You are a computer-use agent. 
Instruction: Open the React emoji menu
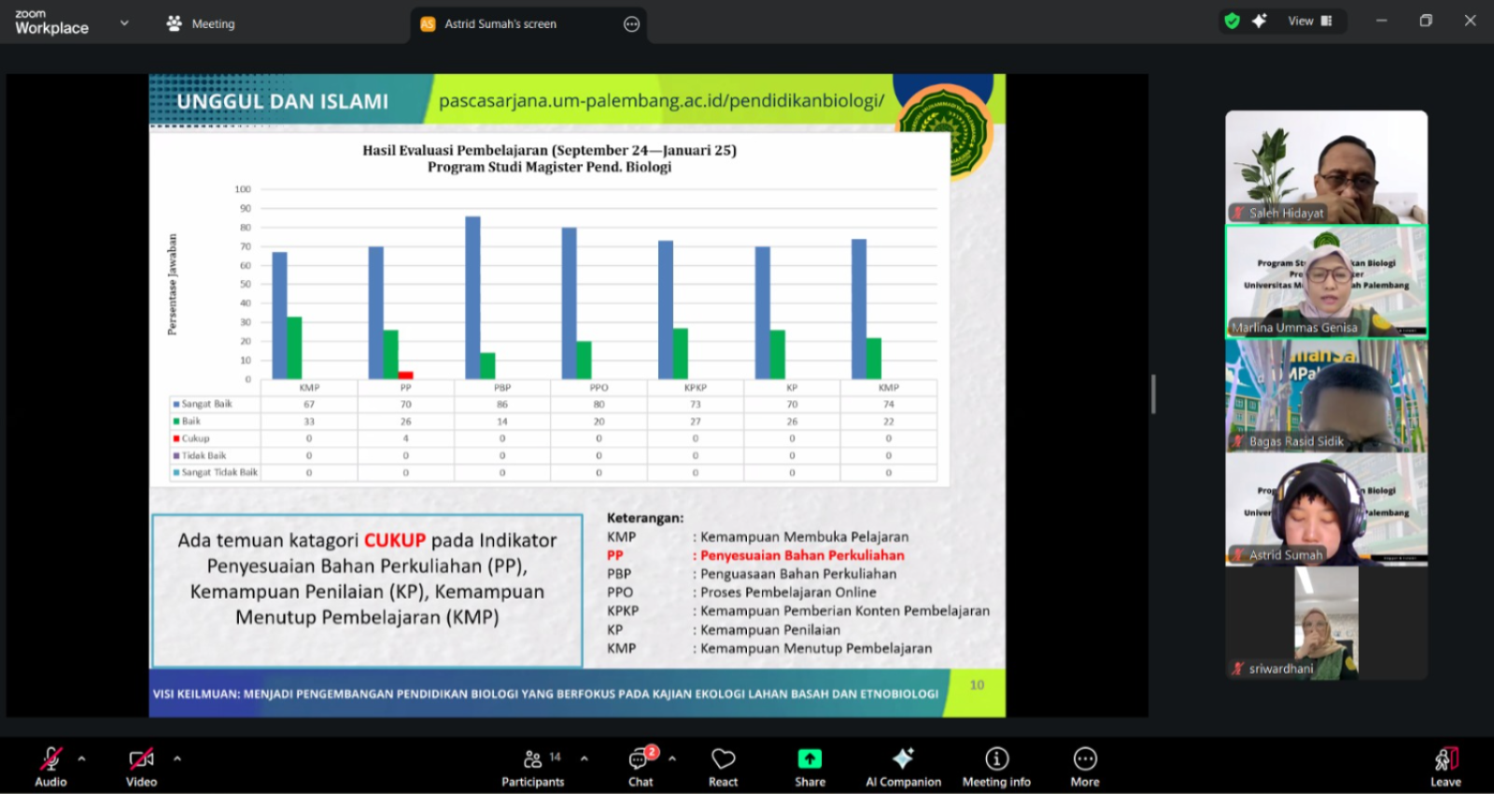tap(723, 767)
